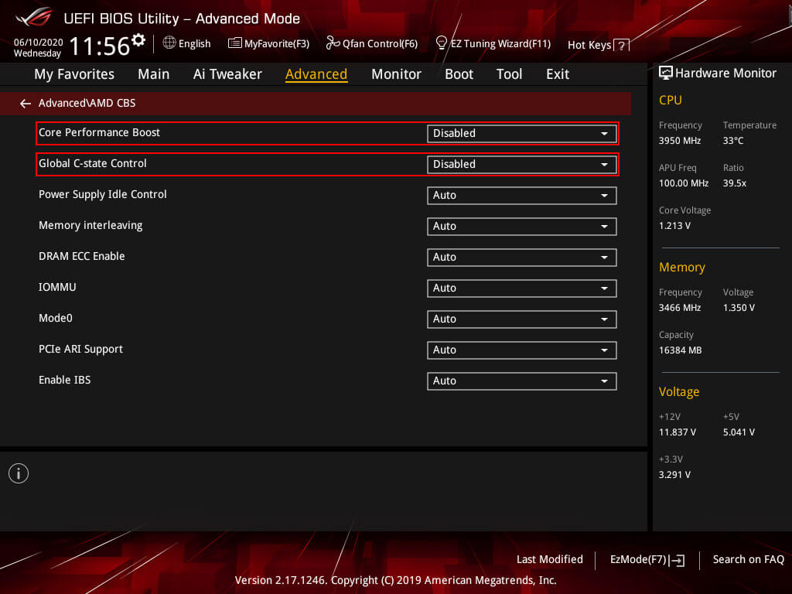Image resolution: width=792 pixels, height=594 pixels.
Task: Click the IOMMU label
Action: click(x=57, y=287)
